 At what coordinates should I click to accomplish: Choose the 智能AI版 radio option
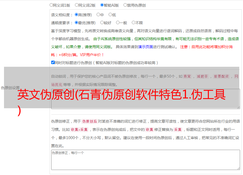click(x=102, y=5)
